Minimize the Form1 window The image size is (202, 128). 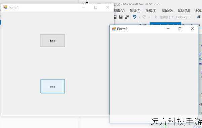pos(83,7)
